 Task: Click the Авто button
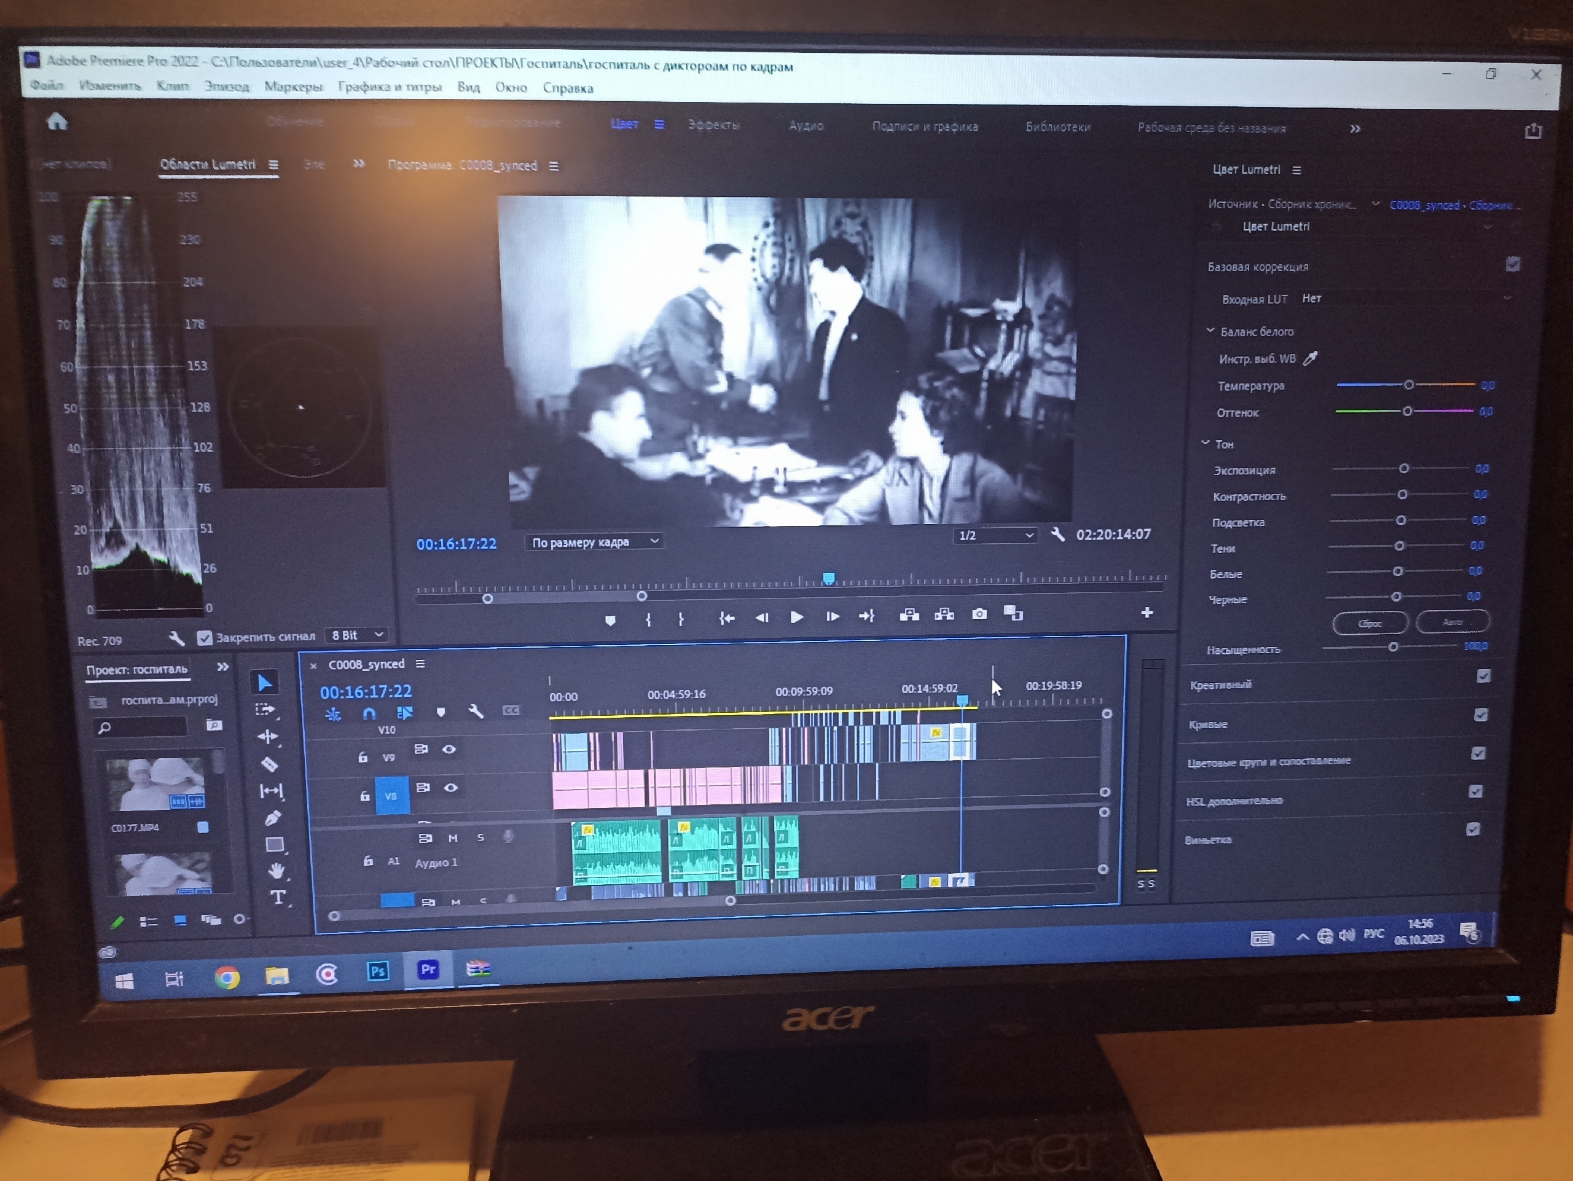[x=1452, y=622]
